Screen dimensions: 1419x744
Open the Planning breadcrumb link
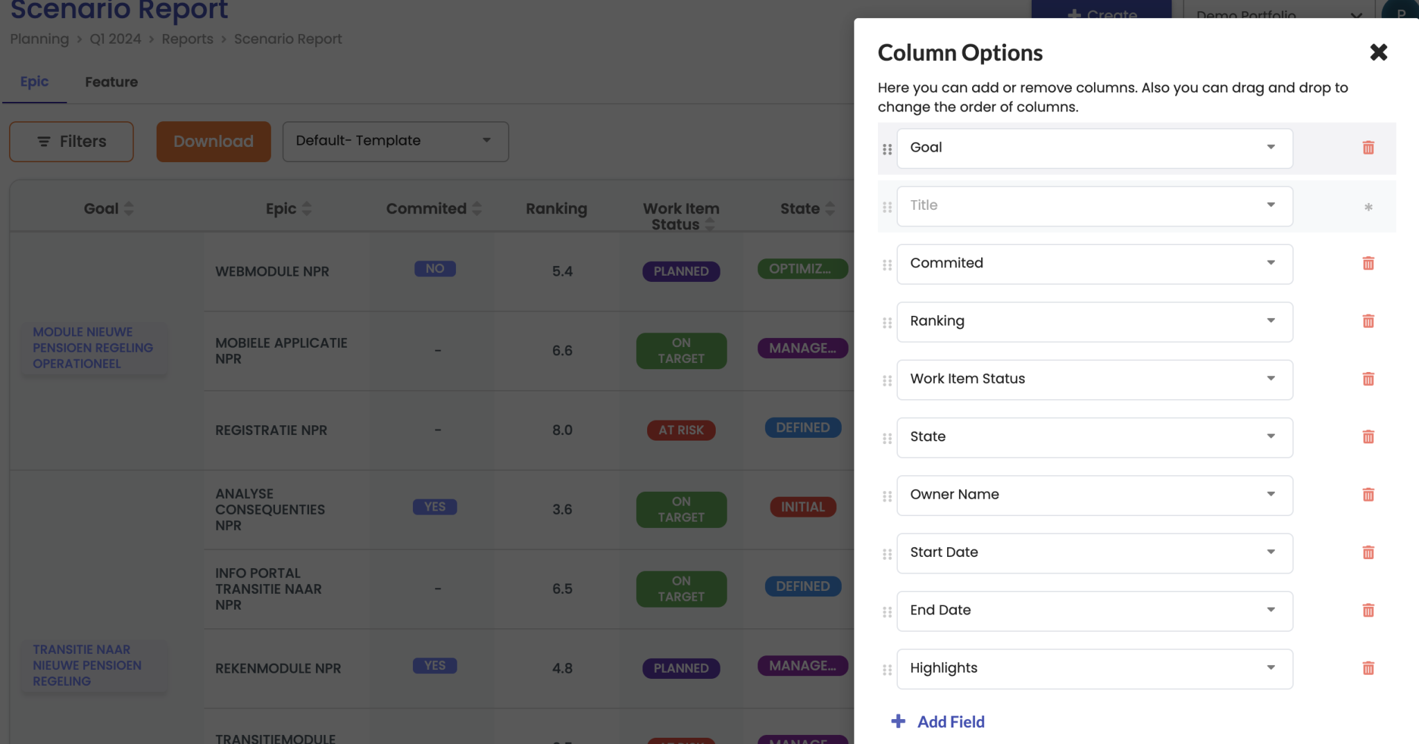(x=39, y=39)
